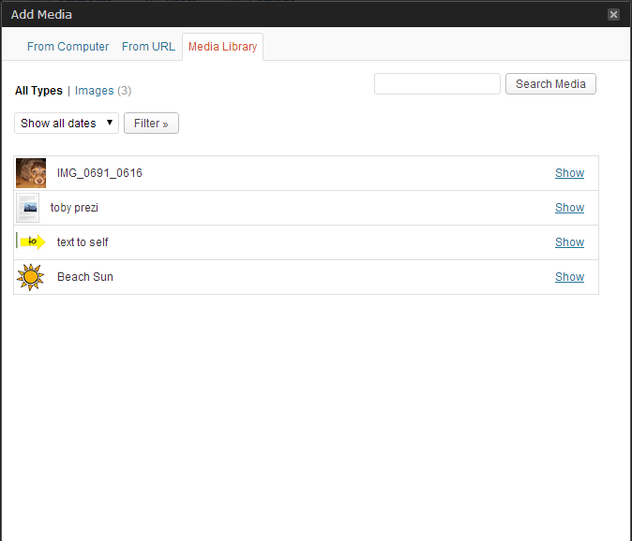Switch to the From URL tab
This screenshot has height=541, width=632.
click(148, 47)
